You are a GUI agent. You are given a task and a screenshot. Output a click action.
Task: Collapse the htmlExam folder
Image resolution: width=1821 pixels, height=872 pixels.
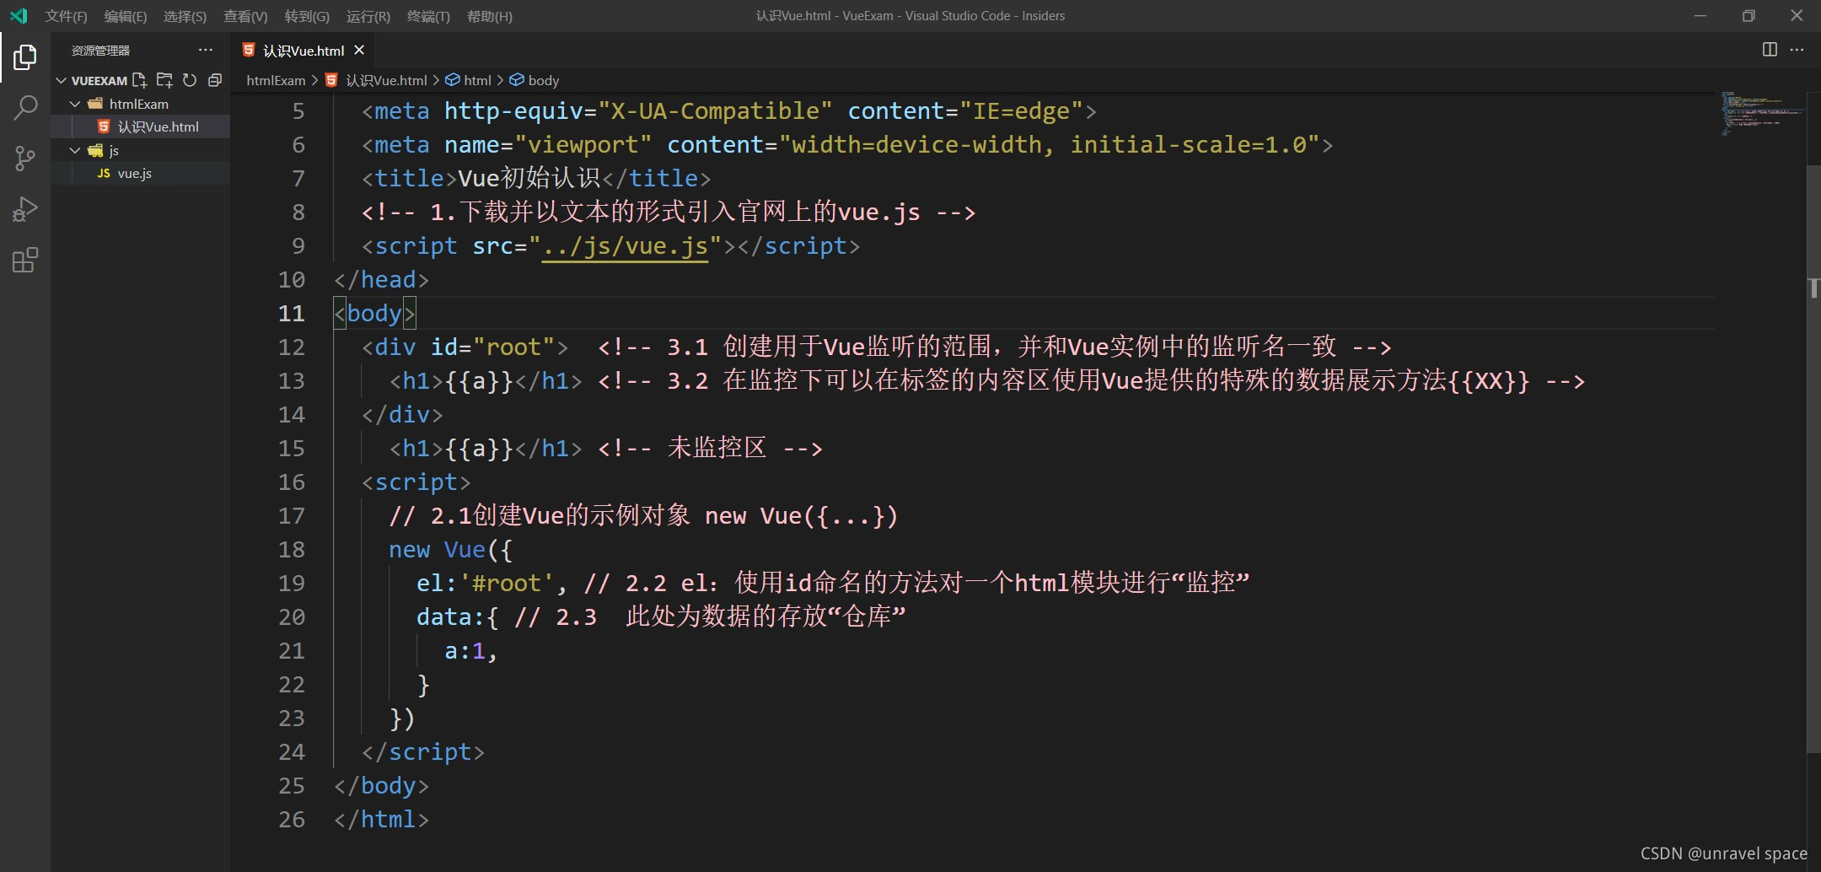coord(75,104)
